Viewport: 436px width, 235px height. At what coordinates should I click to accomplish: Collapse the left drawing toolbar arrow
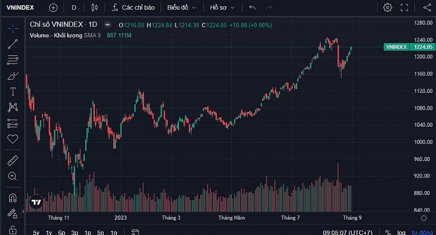pos(24,211)
